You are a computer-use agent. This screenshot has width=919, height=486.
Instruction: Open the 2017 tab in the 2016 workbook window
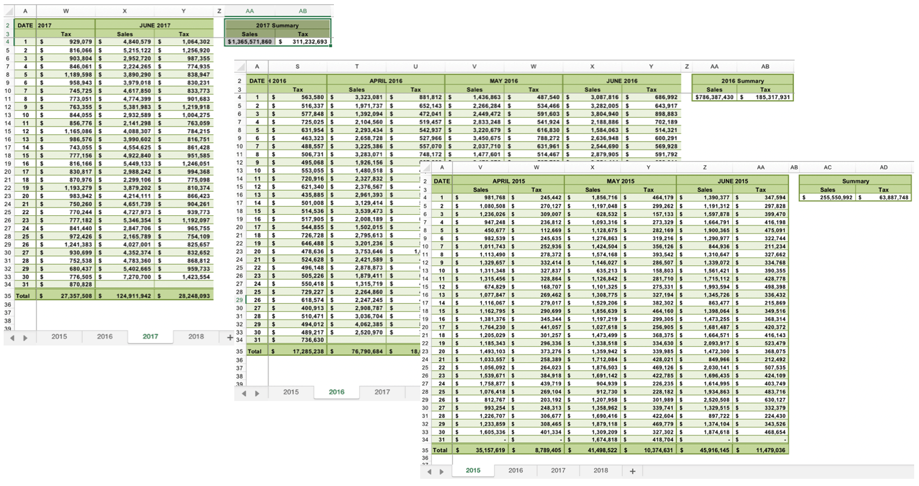382,392
